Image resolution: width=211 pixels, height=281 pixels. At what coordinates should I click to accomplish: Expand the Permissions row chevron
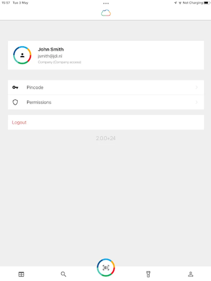click(197, 102)
